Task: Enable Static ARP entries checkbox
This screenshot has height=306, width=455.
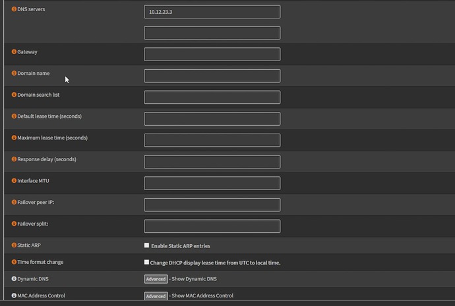Action: (147, 245)
